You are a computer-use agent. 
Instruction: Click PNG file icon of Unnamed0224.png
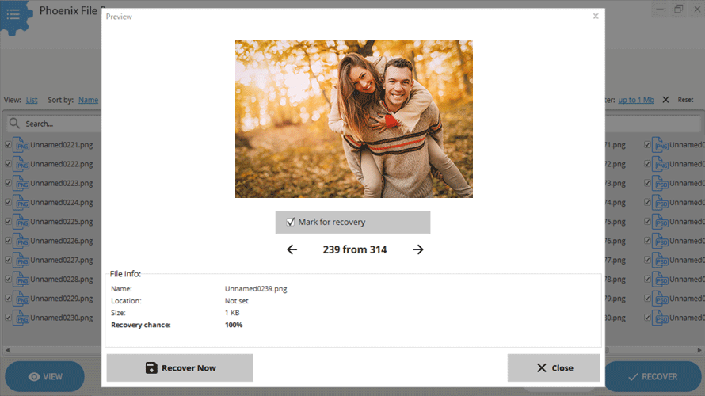(x=21, y=203)
